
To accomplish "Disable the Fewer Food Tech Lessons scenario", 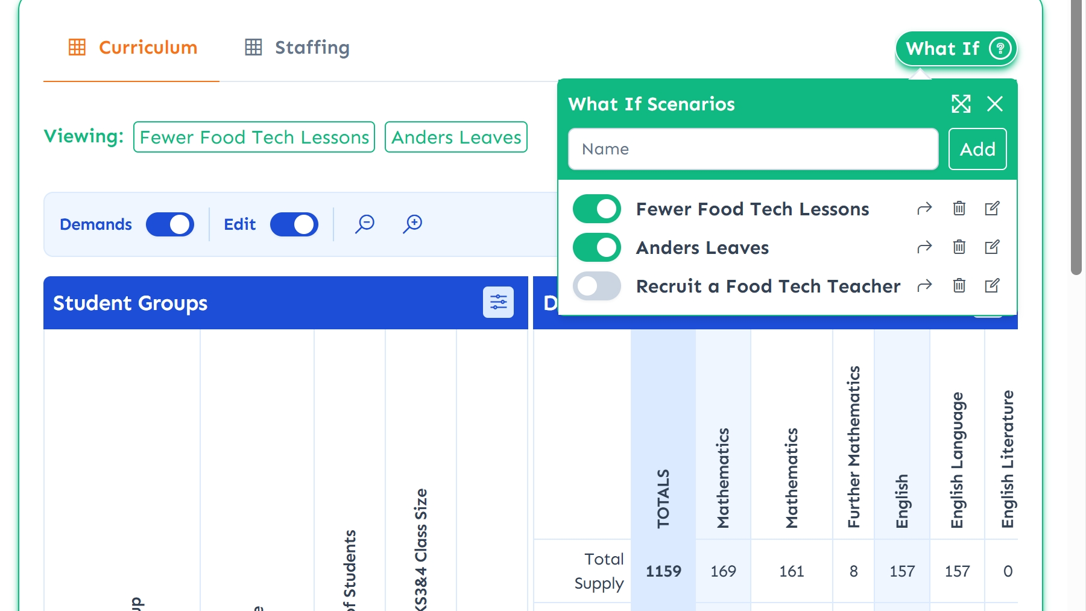I will (596, 209).
